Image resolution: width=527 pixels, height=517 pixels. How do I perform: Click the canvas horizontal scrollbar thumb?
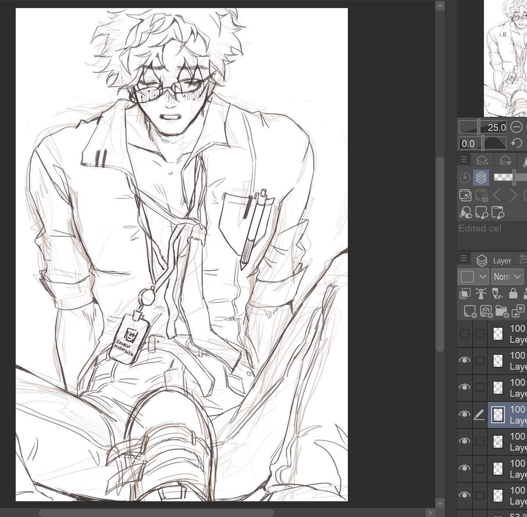click(156, 513)
